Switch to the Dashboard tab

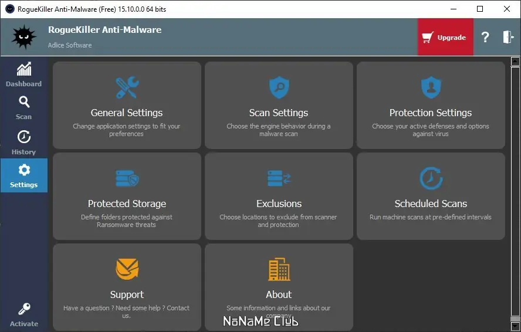pos(23,74)
